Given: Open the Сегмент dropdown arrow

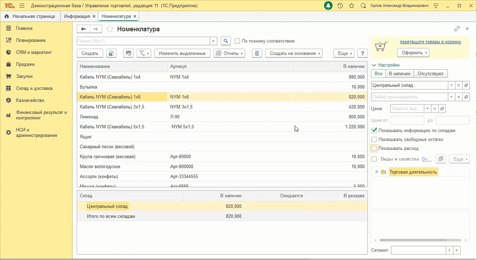Looking at the screenshot, I should pyautogui.click(x=450, y=250).
